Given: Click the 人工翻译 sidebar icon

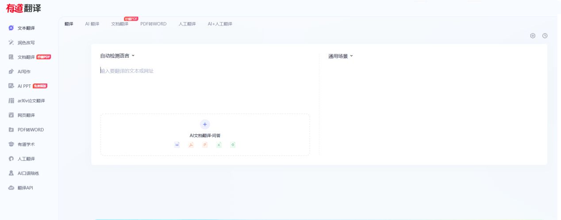Looking at the screenshot, I should click(x=11, y=159).
